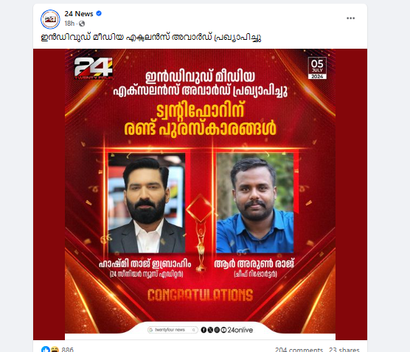Click the YouTube icon in banner footer
This screenshot has height=352, width=410.
tap(223, 330)
